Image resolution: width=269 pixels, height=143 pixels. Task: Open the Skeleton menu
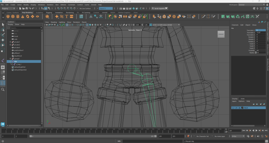pos(50,5)
